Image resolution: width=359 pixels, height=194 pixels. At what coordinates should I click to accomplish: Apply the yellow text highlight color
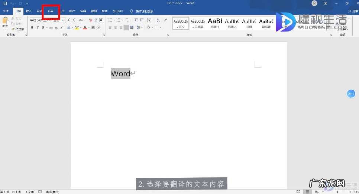point(77,28)
